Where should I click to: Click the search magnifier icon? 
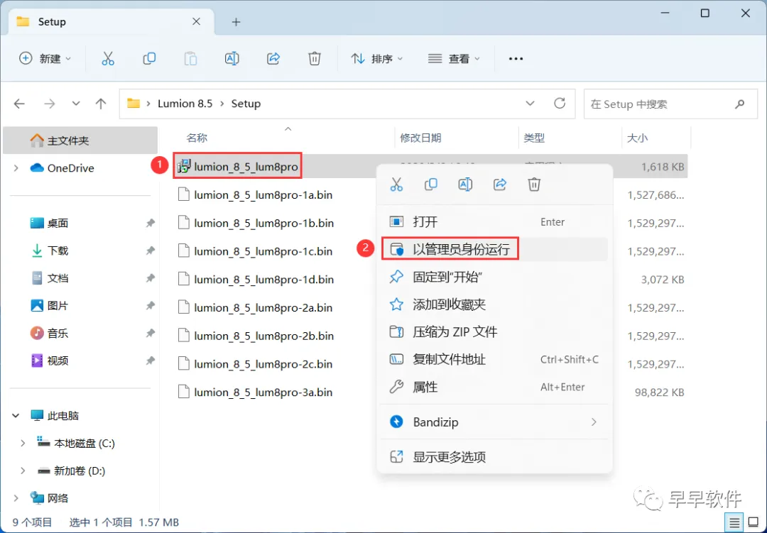point(739,104)
